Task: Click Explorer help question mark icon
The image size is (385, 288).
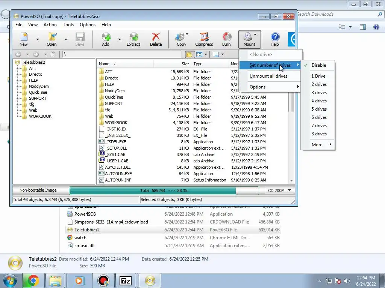Action: 376,27
